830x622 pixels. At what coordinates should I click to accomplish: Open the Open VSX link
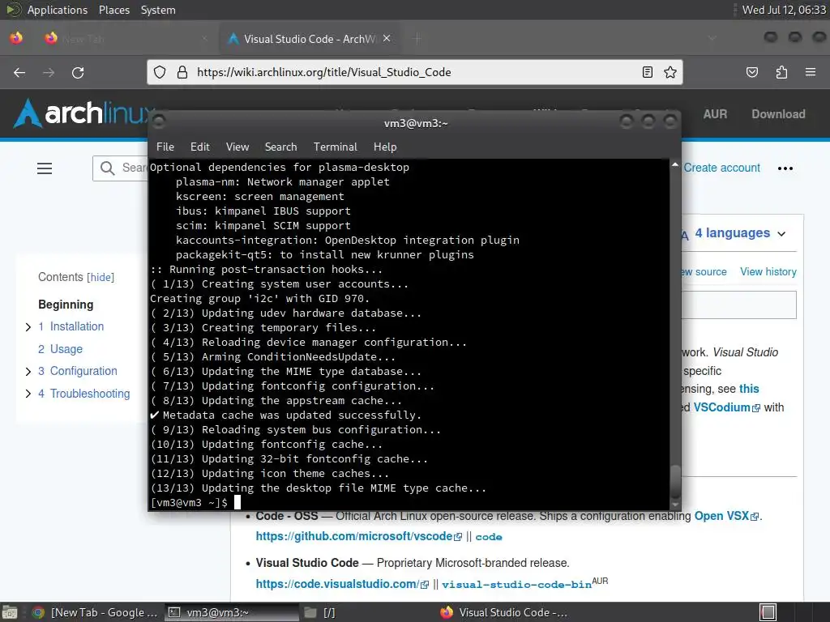(726, 516)
